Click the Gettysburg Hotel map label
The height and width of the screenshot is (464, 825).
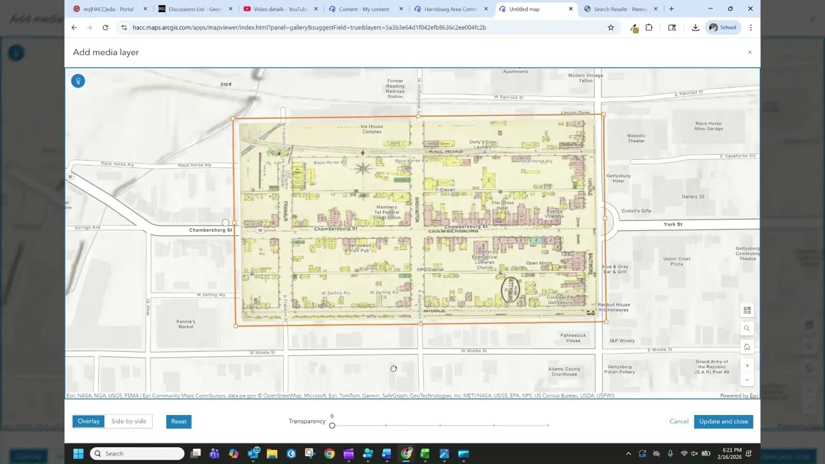pos(617,179)
